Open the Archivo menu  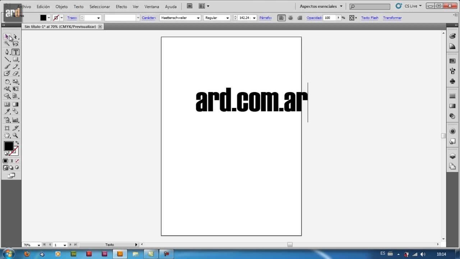coord(24,6)
